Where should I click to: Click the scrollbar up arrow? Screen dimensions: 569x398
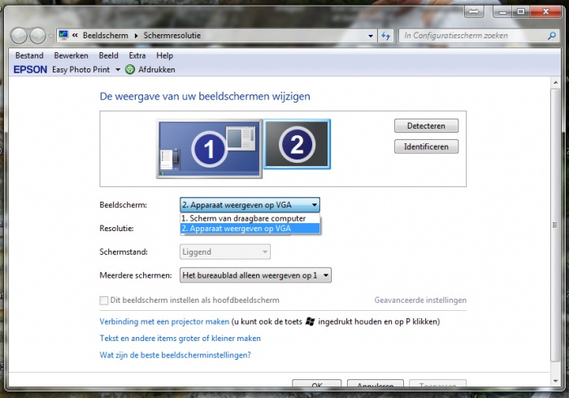(555, 82)
